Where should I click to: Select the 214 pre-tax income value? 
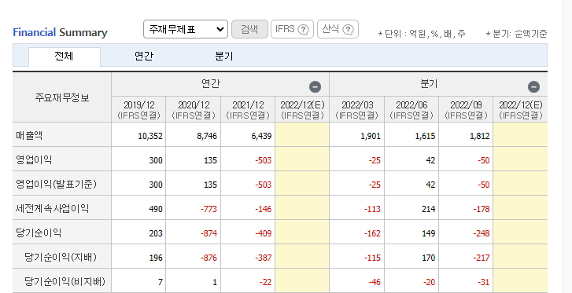(x=429, y=209)
